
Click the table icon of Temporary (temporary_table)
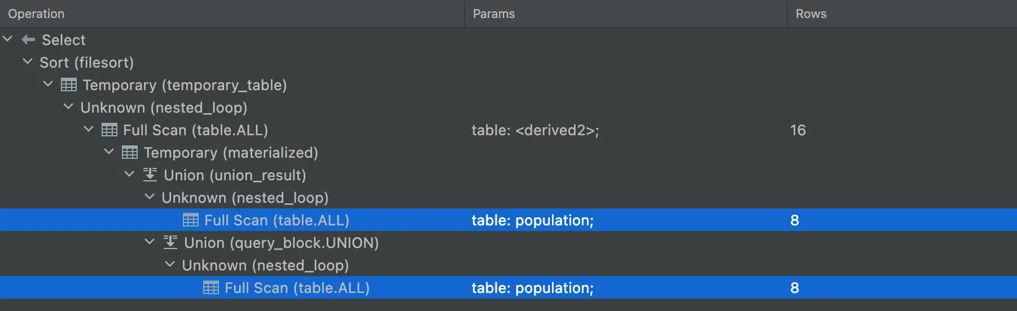coord(69,85)
